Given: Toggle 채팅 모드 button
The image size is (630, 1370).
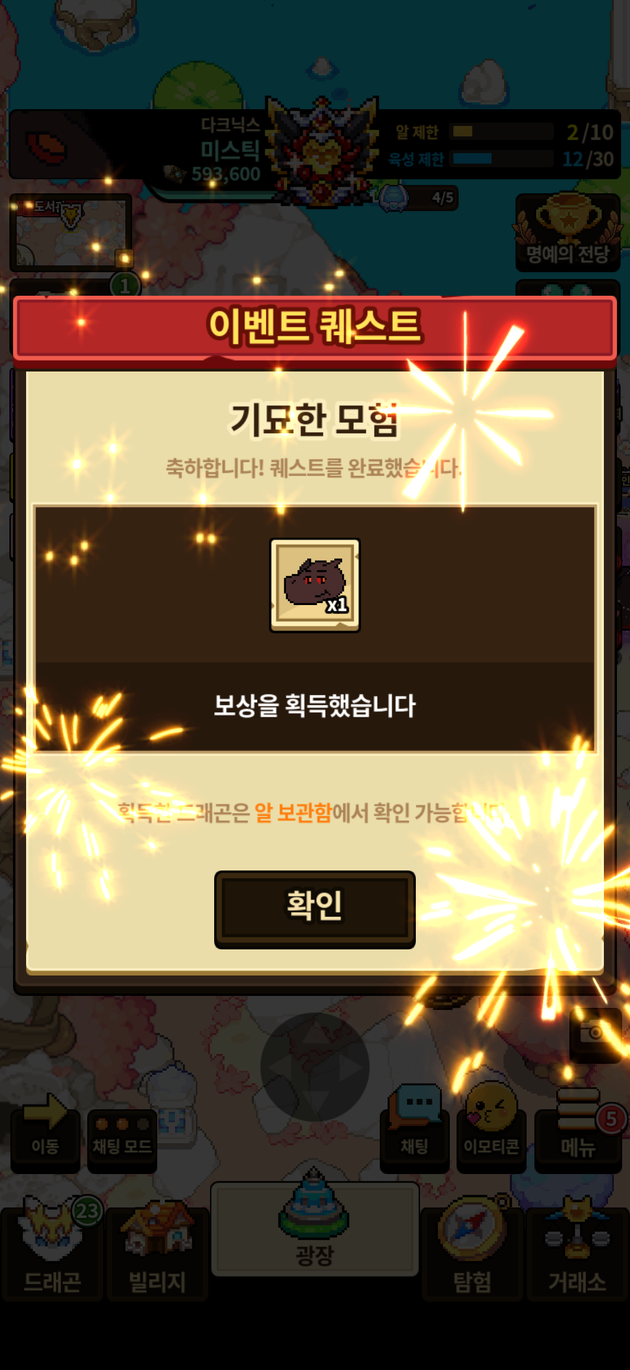Looking at the screenshot, I should pos(122,1141).
